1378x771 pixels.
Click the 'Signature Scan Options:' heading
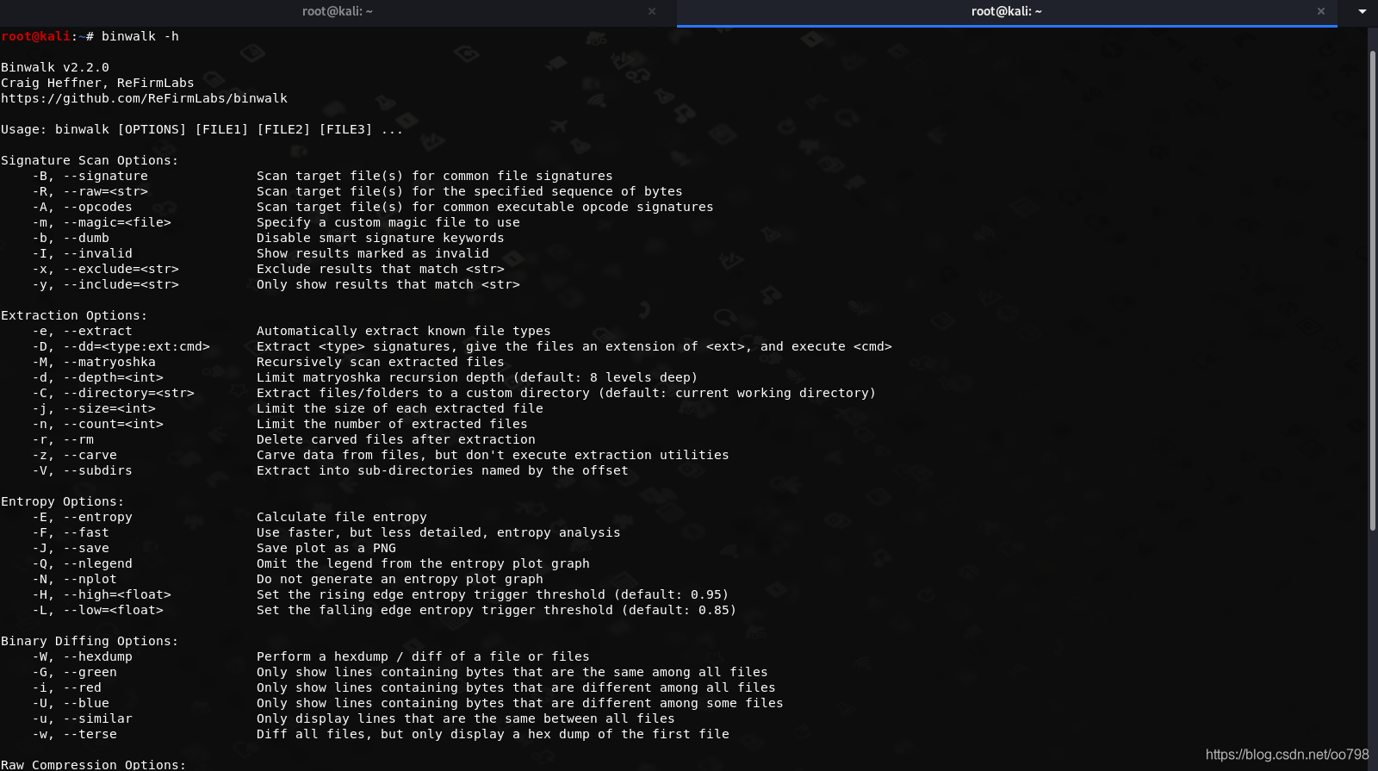point(90,160)
